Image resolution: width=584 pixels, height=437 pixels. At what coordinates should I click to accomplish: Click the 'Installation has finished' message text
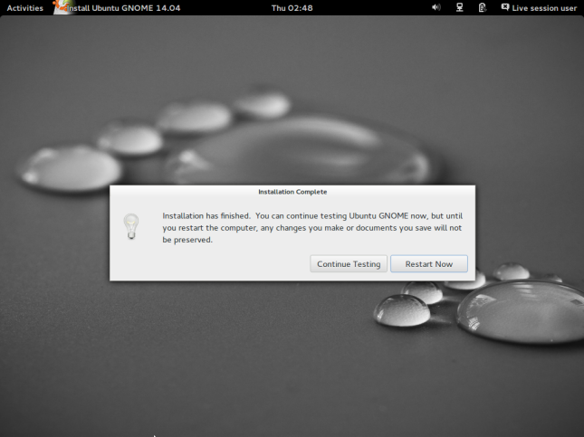(x=312, y=228)
